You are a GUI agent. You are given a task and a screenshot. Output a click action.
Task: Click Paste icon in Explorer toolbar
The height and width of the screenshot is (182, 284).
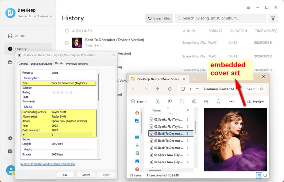182,101
